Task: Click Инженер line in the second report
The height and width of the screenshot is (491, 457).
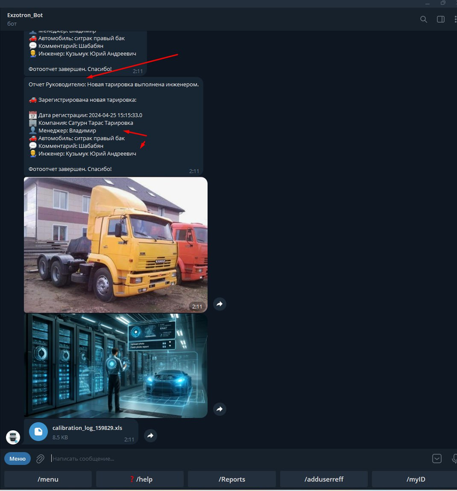Action: pyautogui.click(x=82, y=154)
